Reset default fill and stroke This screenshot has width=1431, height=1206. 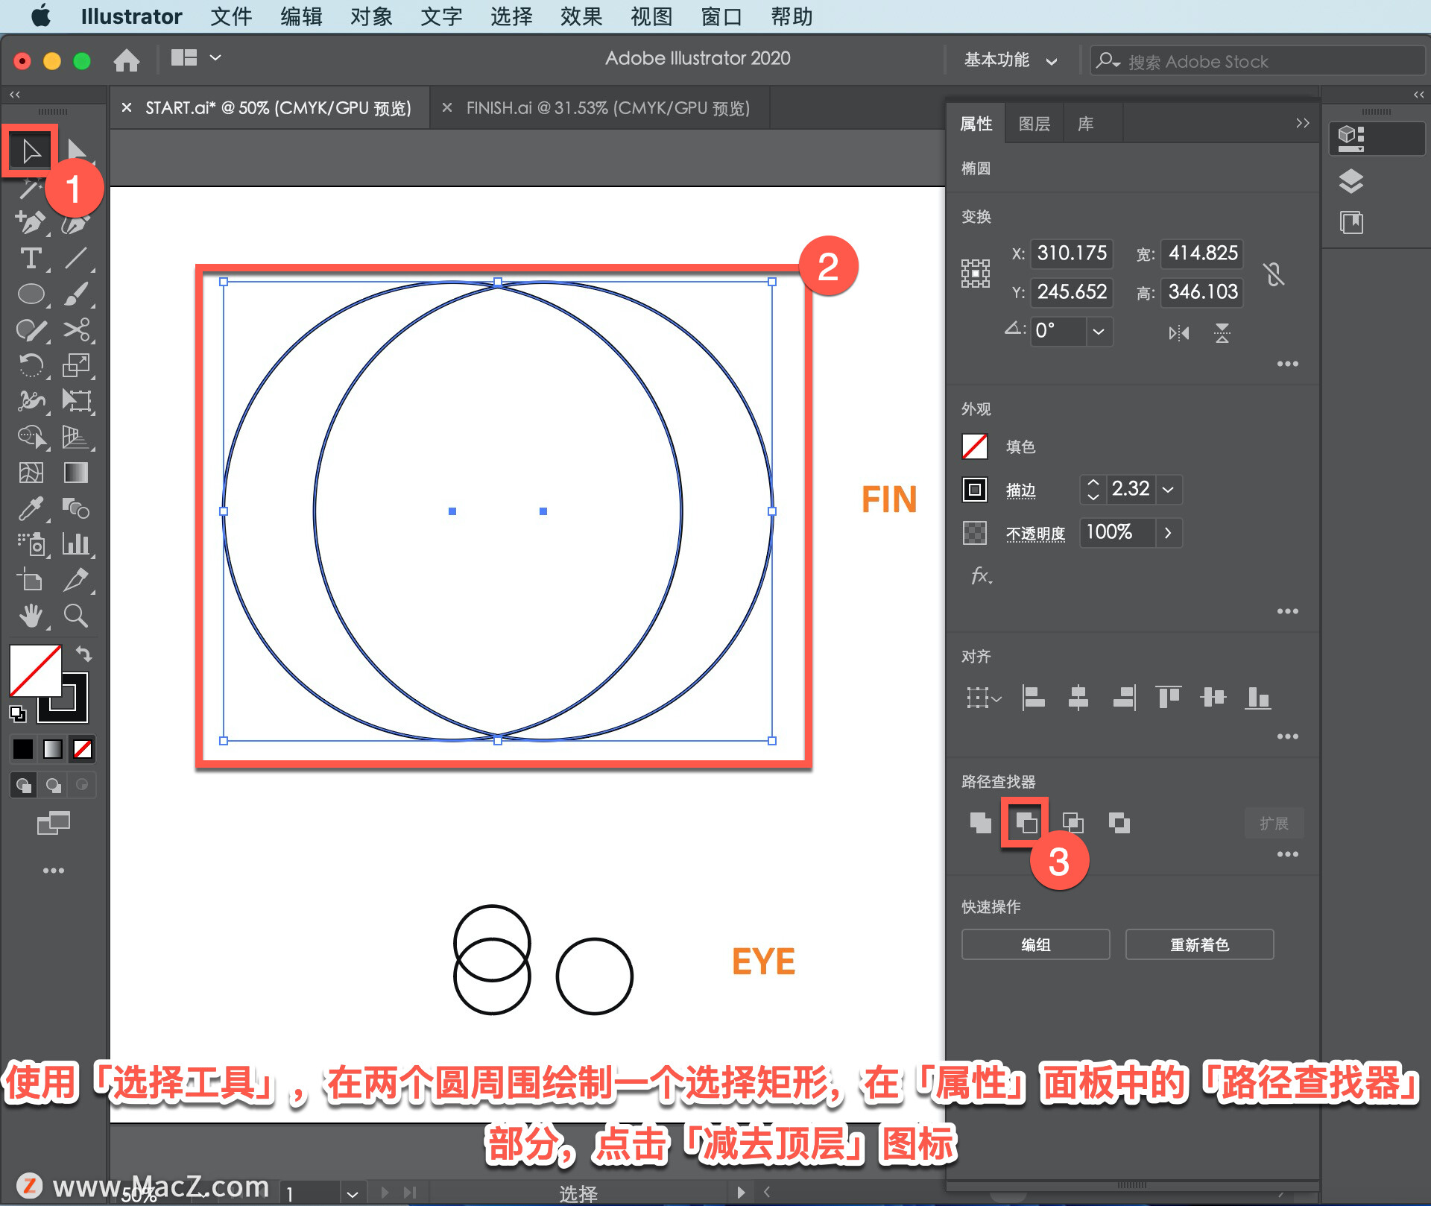tap(17, 714)
